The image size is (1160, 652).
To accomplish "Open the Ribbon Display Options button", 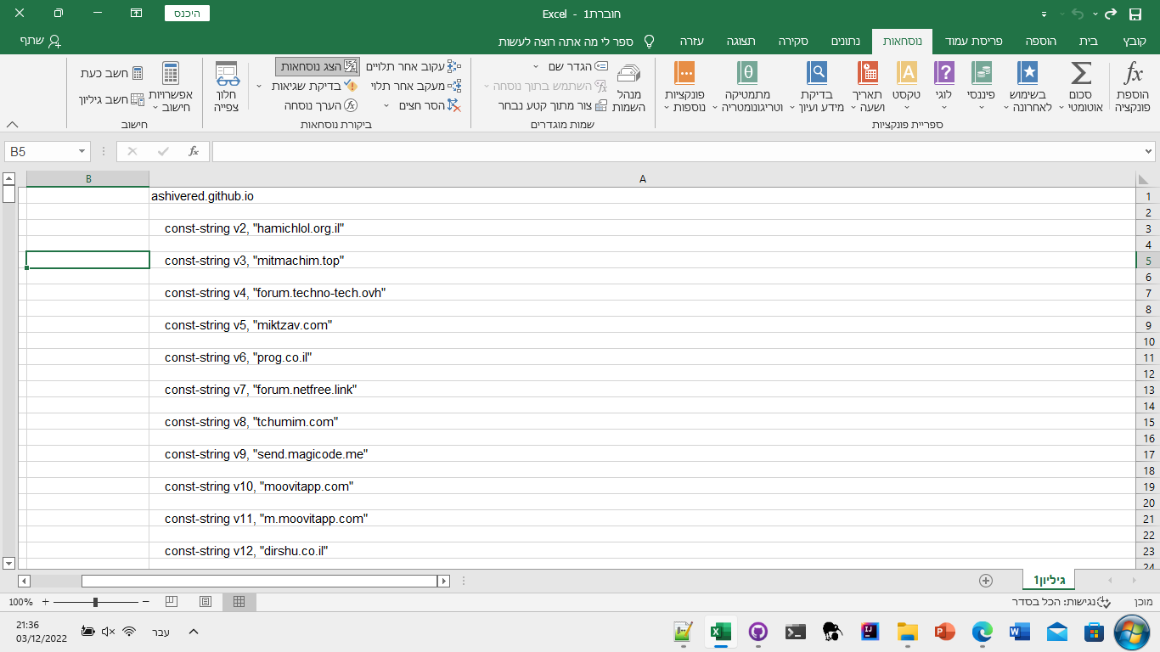I will click(x=136, y=14).
